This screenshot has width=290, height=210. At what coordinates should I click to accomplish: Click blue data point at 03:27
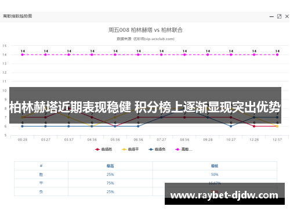point(45,126)
